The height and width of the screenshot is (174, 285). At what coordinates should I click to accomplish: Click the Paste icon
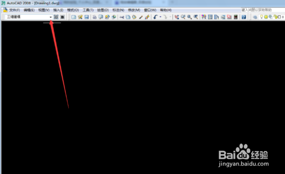(x=134, y=17)
